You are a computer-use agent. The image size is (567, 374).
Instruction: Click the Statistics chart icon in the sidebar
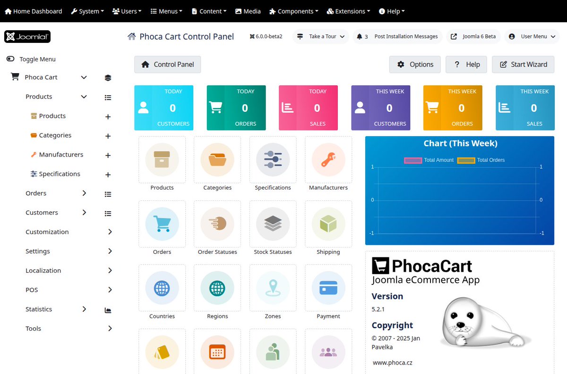[107, 310]
